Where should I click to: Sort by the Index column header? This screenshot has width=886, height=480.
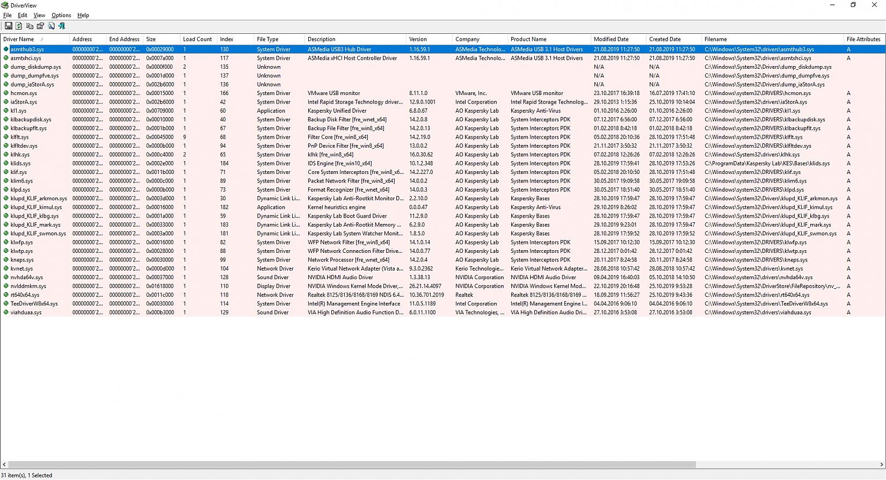(235, 39)
